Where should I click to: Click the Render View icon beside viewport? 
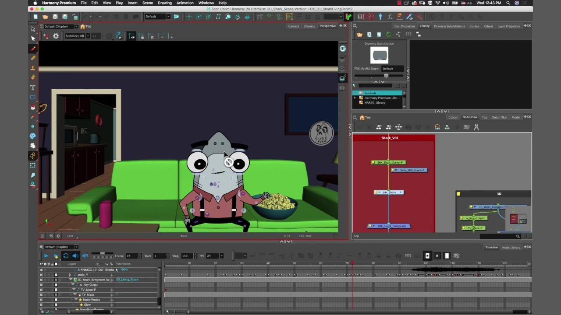coord(343,49)
